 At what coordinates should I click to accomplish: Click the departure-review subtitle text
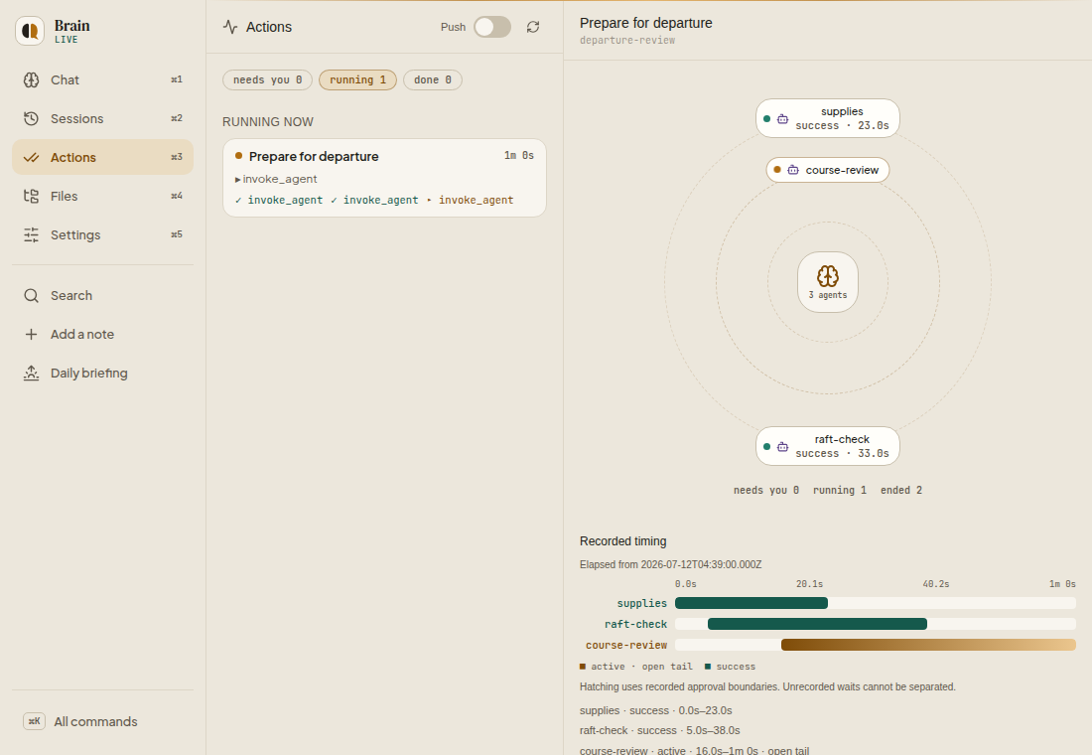pyautogui.click(x=626, y=41)
